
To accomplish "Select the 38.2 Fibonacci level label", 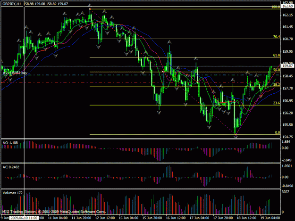I will click(277, 85).
